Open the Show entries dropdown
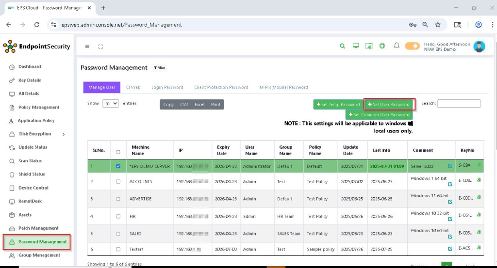The width and height of the screenshot is (497, 268). (110, 104)
